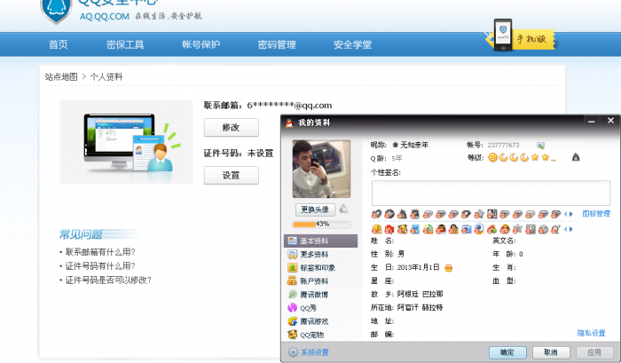Click the edit icon beside account number 237777673

pos(540,146)
